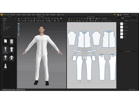Viewport: 139px width, 104px height.
Task: Click the round white icon beside cloud icon
Action: click(x=118, y=15)
